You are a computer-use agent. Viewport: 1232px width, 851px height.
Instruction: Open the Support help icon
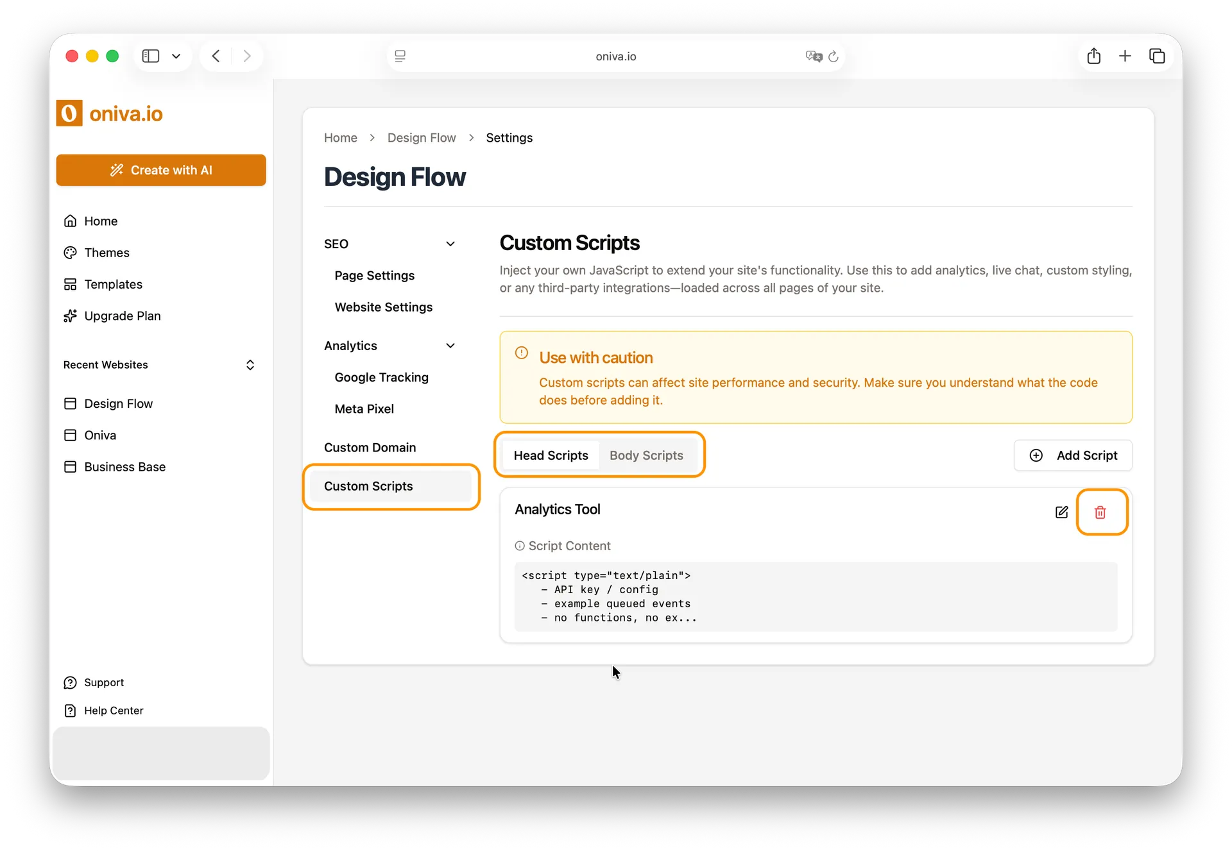pyautogui.click(x=71, y=682)
